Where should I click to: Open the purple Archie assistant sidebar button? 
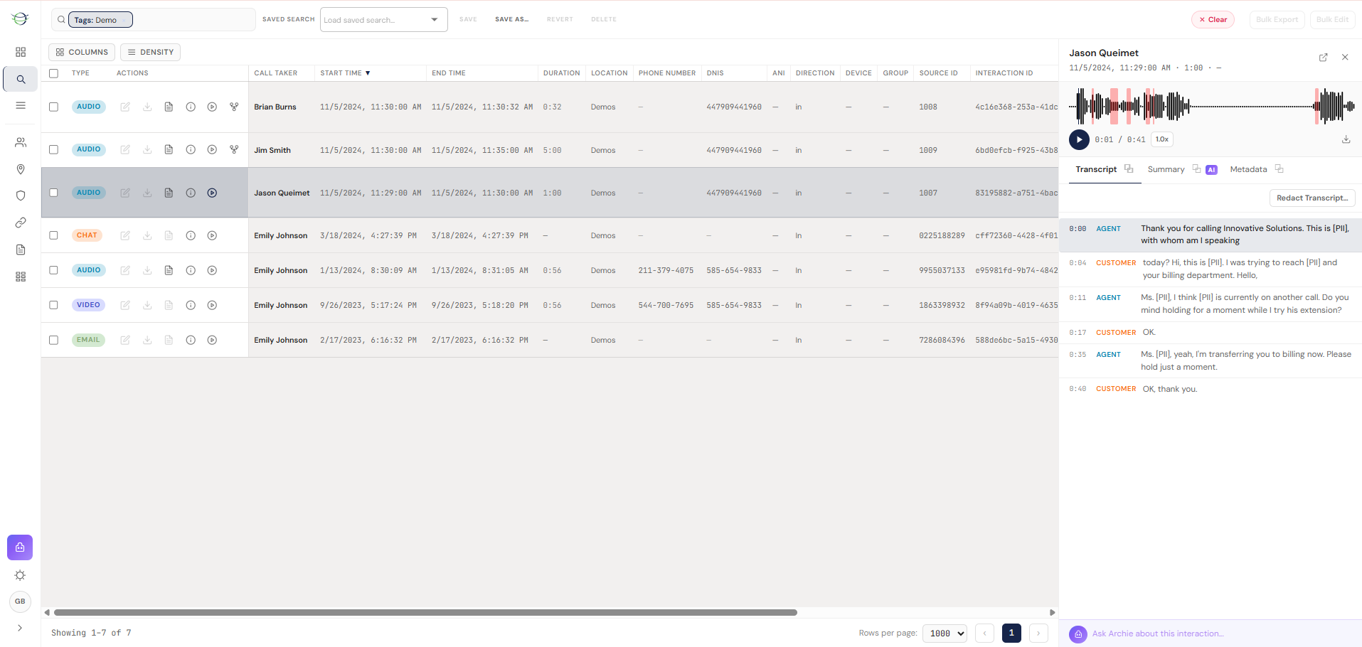click(20, 547)
